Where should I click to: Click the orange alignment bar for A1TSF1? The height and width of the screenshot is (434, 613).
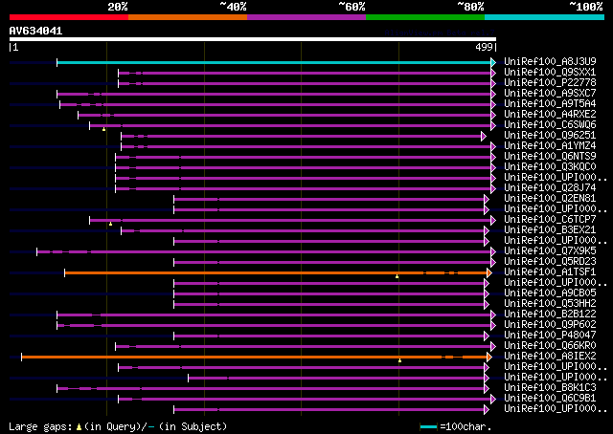(x=276, y=272)
